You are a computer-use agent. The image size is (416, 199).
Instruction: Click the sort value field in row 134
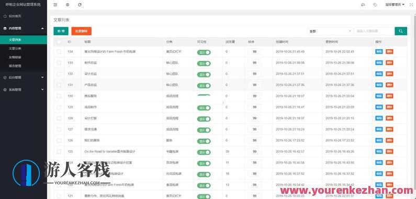pyautogui.click(x=254, y=51)
